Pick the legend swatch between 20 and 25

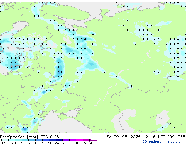coord(53,140)
